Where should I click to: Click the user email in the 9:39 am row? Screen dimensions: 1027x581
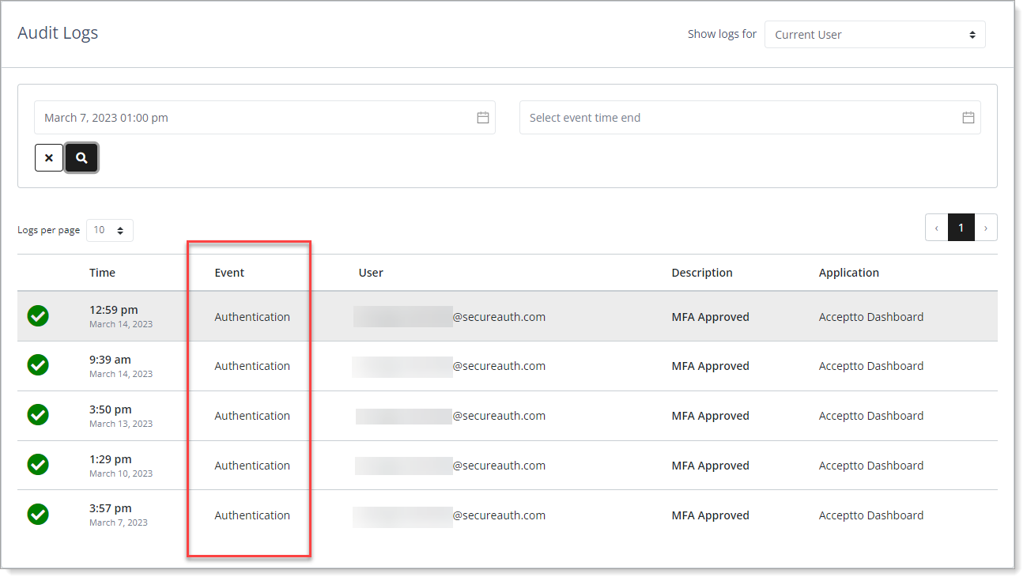[x=449, y=366]
